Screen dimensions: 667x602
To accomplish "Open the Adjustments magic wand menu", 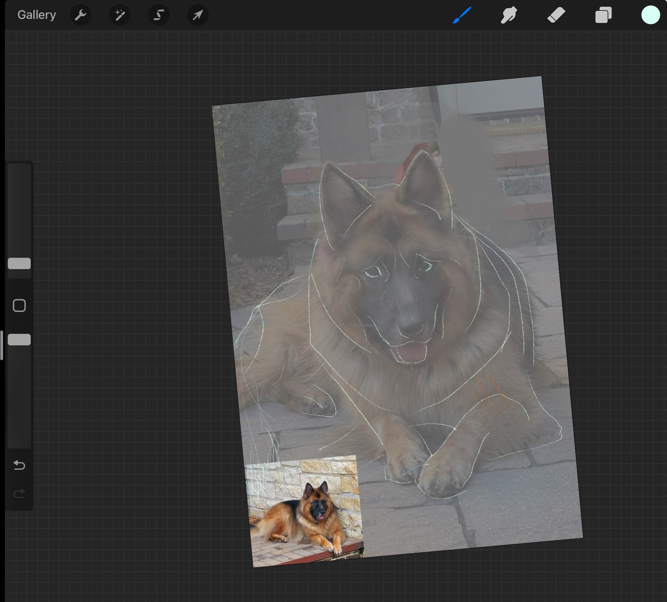I will 120,15.
